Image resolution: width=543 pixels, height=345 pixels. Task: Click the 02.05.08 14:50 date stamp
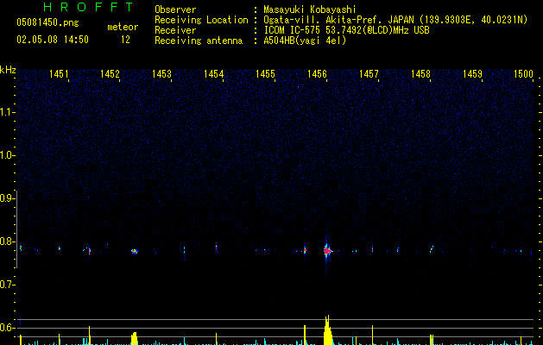tap(53, 40)
